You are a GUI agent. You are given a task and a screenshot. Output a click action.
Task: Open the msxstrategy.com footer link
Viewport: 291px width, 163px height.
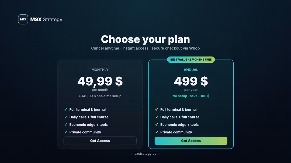[x=145, y=154]
